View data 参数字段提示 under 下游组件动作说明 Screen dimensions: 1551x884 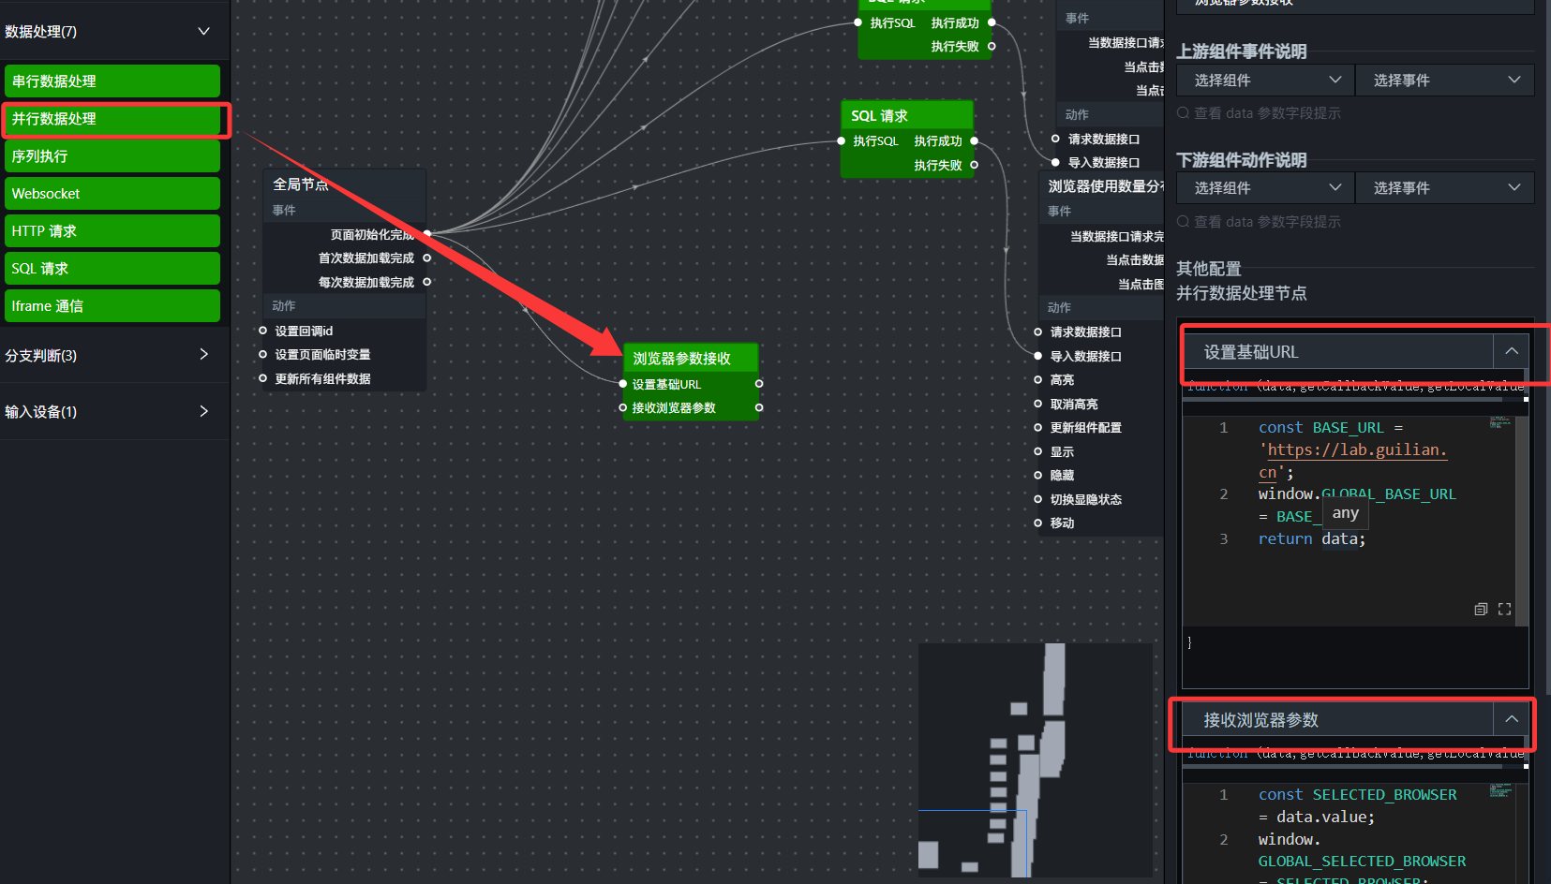1259,222
